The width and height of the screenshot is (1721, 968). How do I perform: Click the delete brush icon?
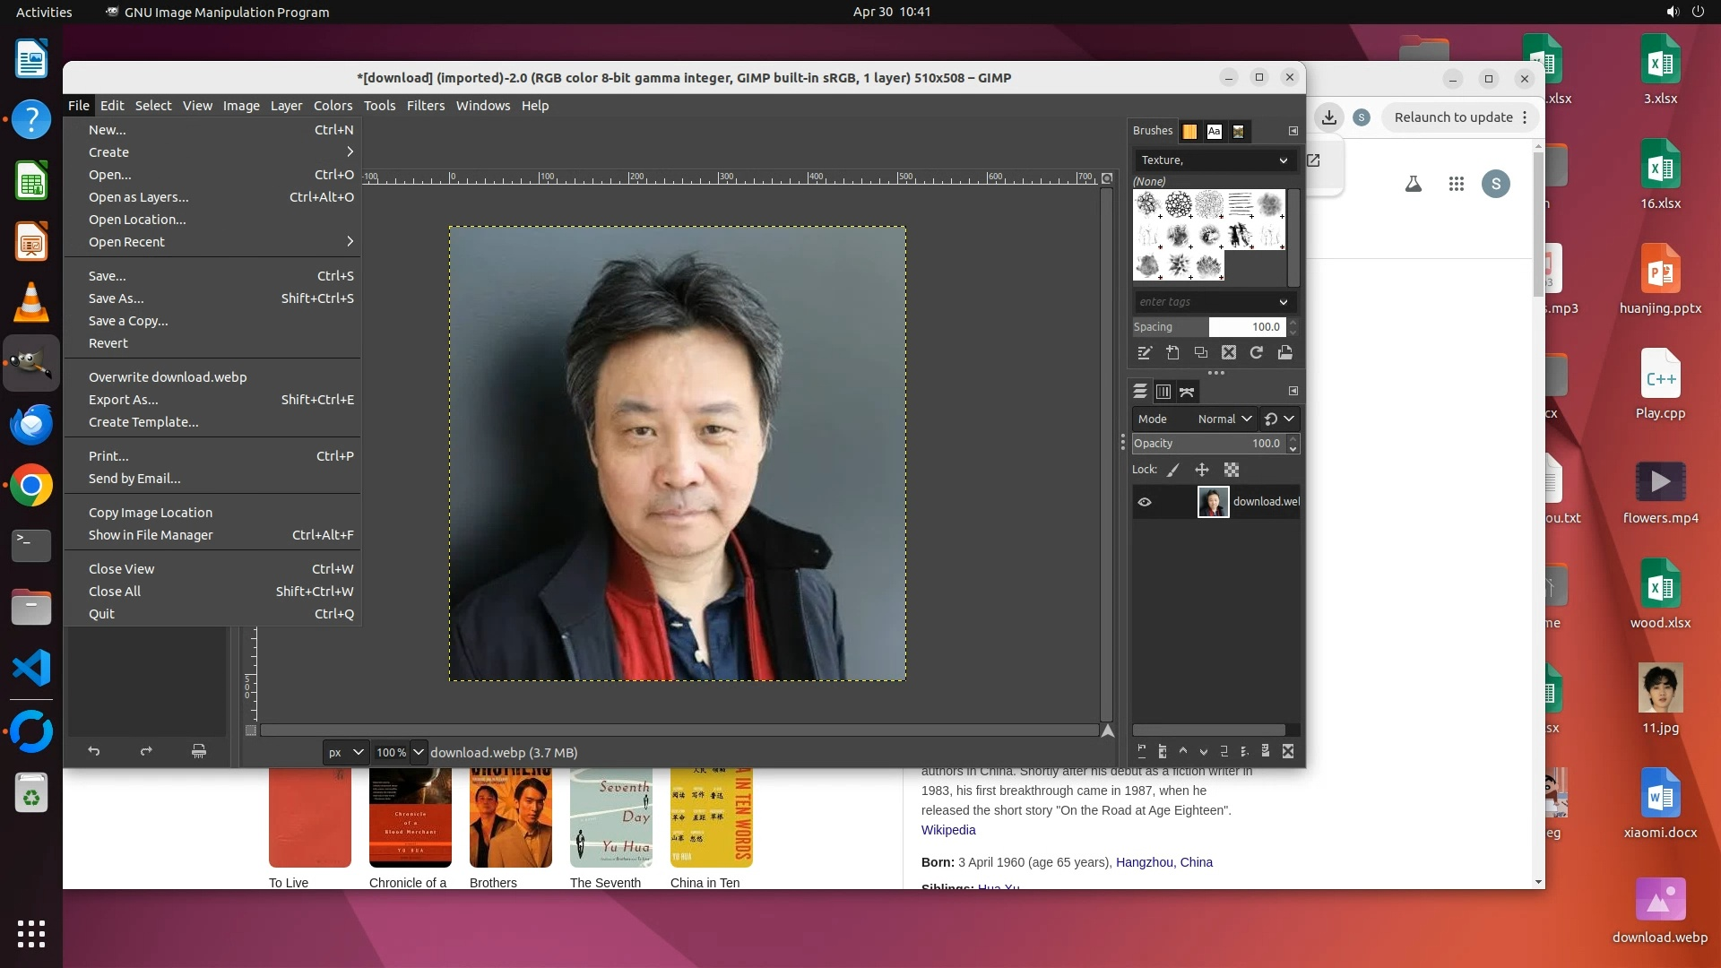click(1229, 353)
